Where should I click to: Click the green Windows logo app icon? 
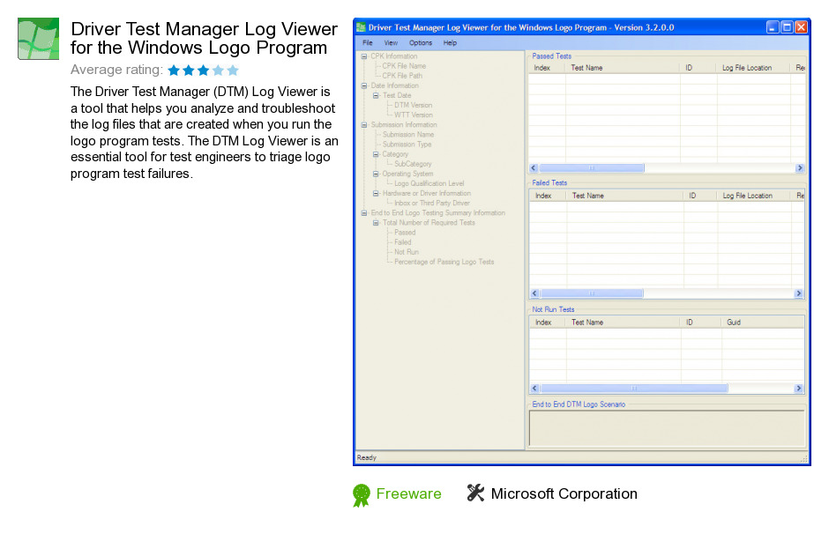[x=38, y=39]
